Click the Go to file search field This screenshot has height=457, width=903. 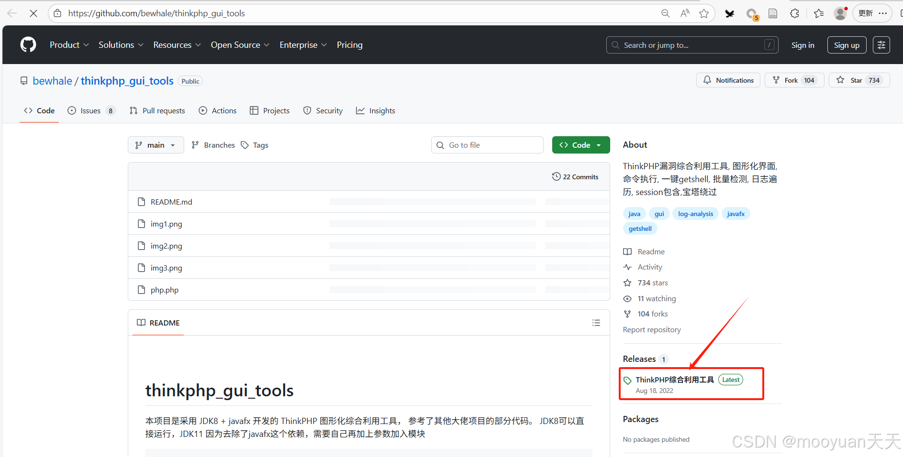click(487, 145)
